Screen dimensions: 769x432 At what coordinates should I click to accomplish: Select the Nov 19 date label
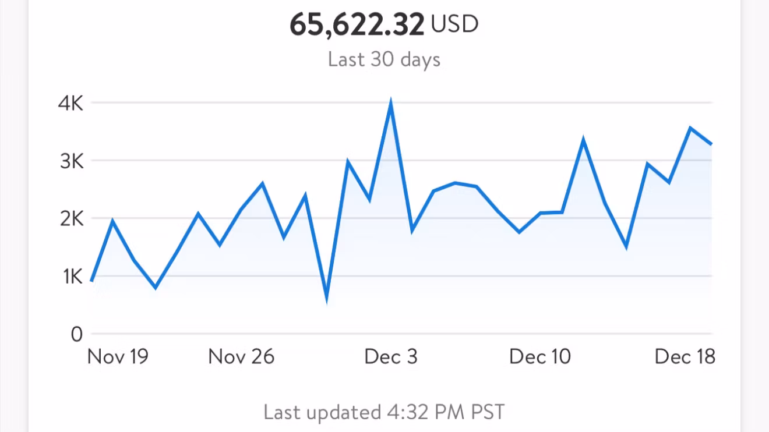pos(118,356)
